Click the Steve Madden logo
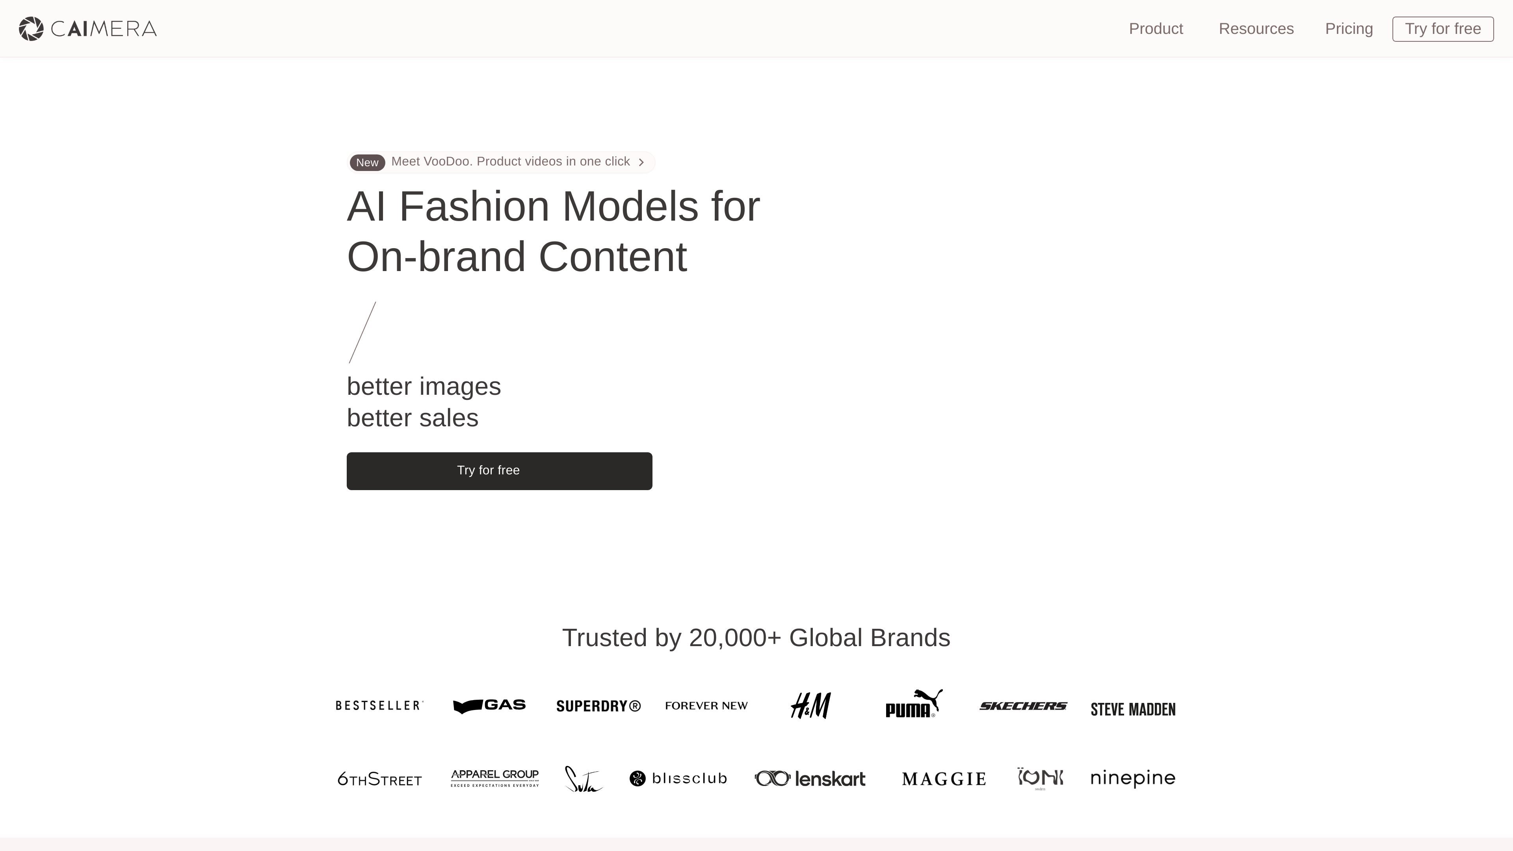 coord(1133,710)
